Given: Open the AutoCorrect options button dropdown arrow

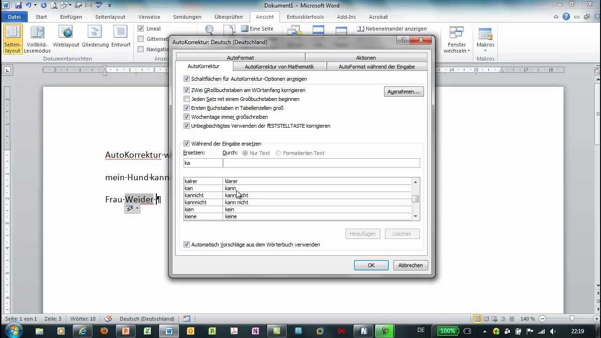Looking at the screenshot, I should [137, 208].
